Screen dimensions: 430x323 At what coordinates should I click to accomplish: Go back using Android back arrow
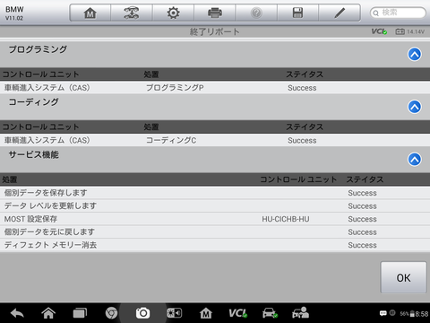pos(17,313)
